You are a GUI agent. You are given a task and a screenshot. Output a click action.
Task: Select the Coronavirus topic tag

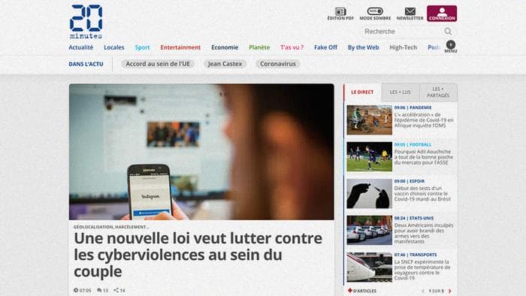pos(278,64)
